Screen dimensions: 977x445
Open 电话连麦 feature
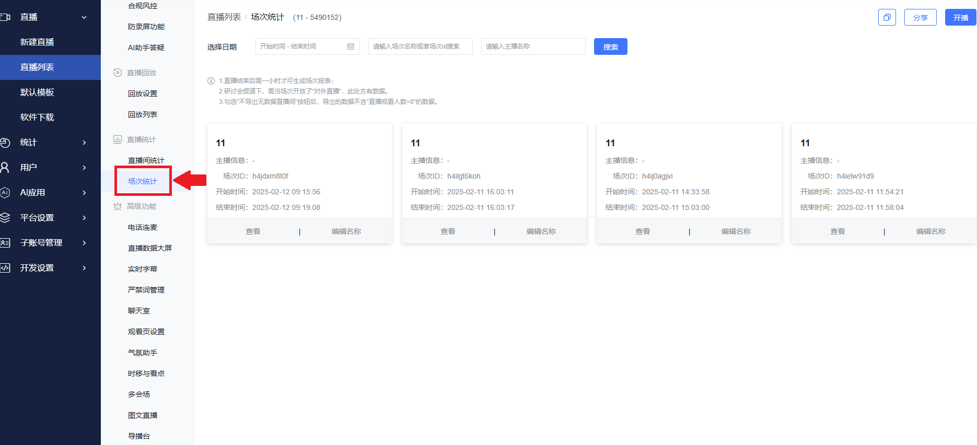(x=143, y=227)
